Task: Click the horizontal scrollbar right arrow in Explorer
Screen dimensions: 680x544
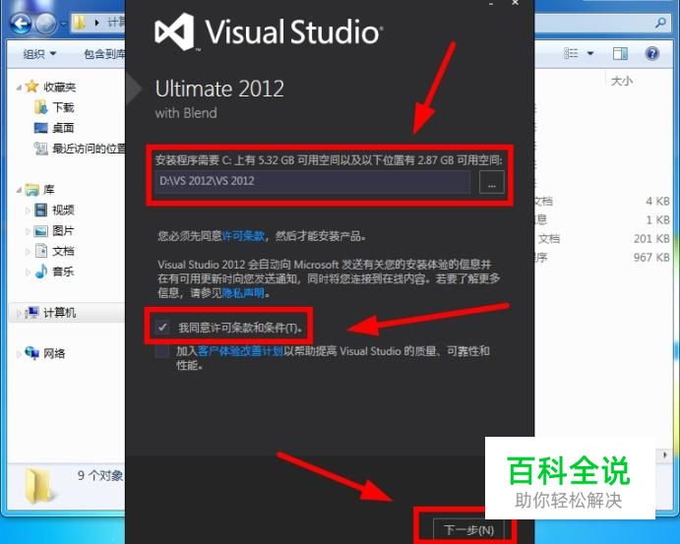Action: pyautogui.click(x=665, y=454)
